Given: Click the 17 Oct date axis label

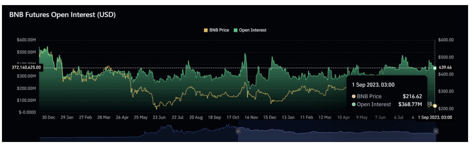Looking at the screenshot, I should click(x=233, y=117).
